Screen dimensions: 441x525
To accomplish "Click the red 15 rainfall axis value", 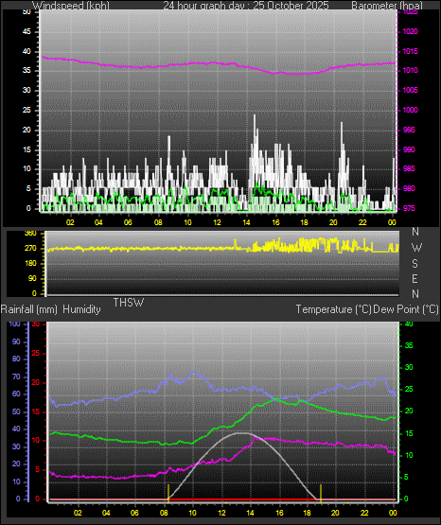I will (36, 411).
